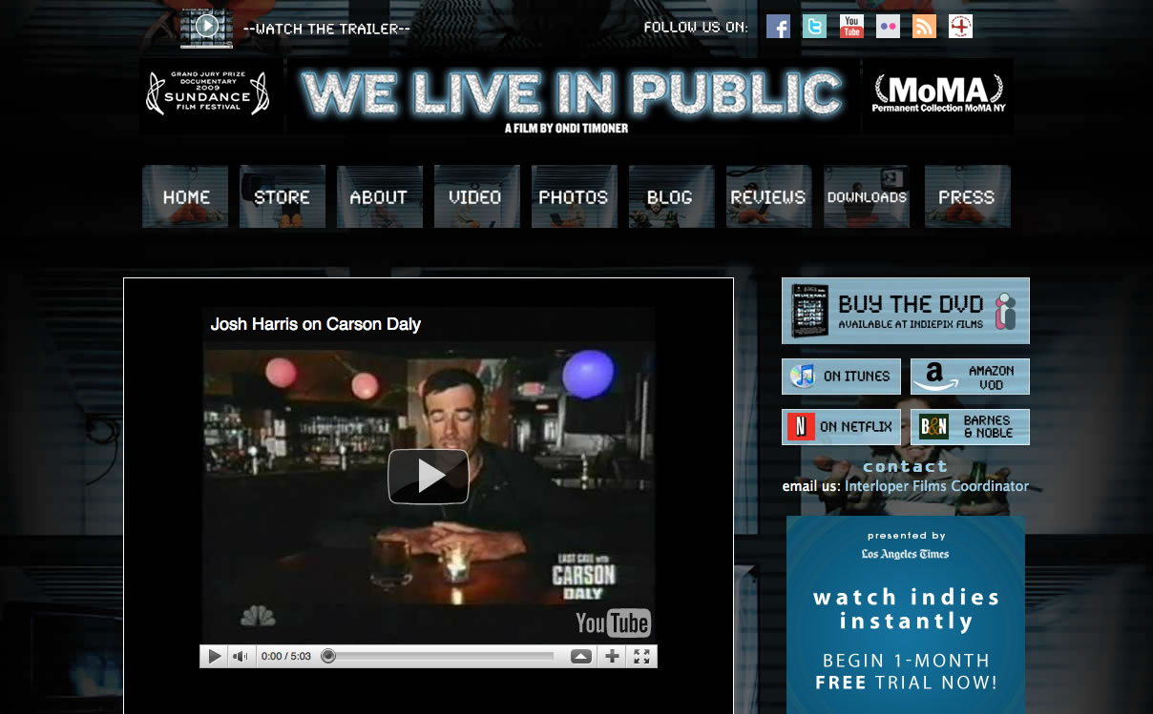Click the 'contact' heading
Viewport: 1153px width, 714px height.
(x=905, y=466)
